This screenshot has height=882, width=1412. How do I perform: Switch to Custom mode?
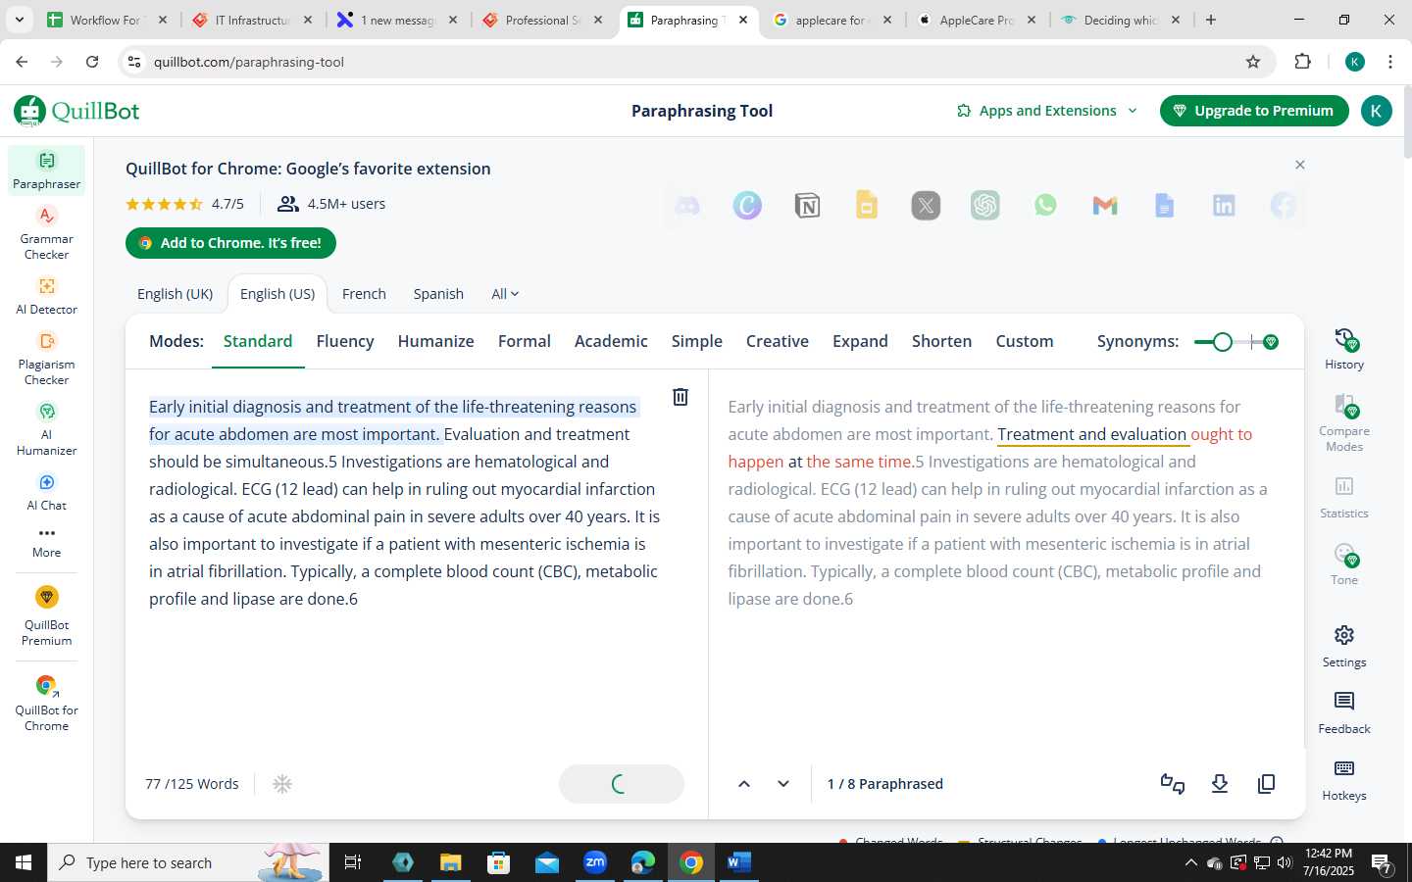click(1025, 341)
